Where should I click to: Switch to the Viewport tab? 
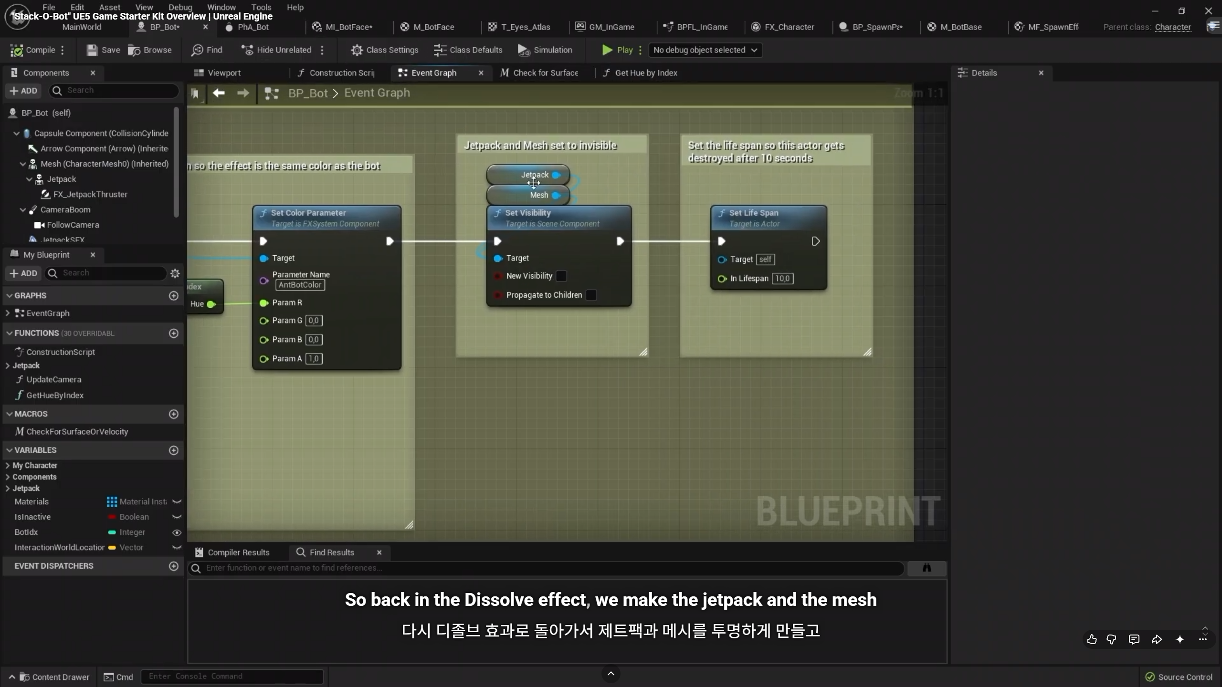(x=217, y=73)
